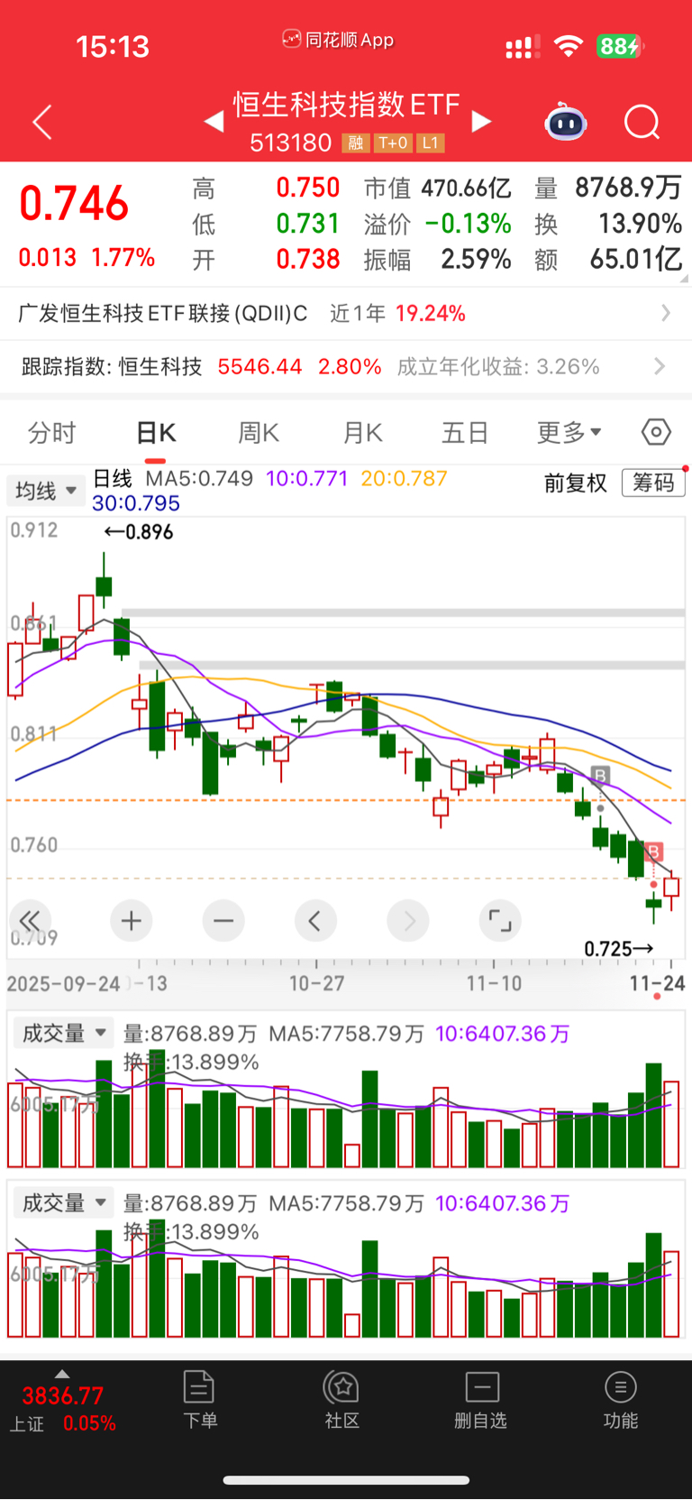Tap the 融 margin badge

coord(356,143)
